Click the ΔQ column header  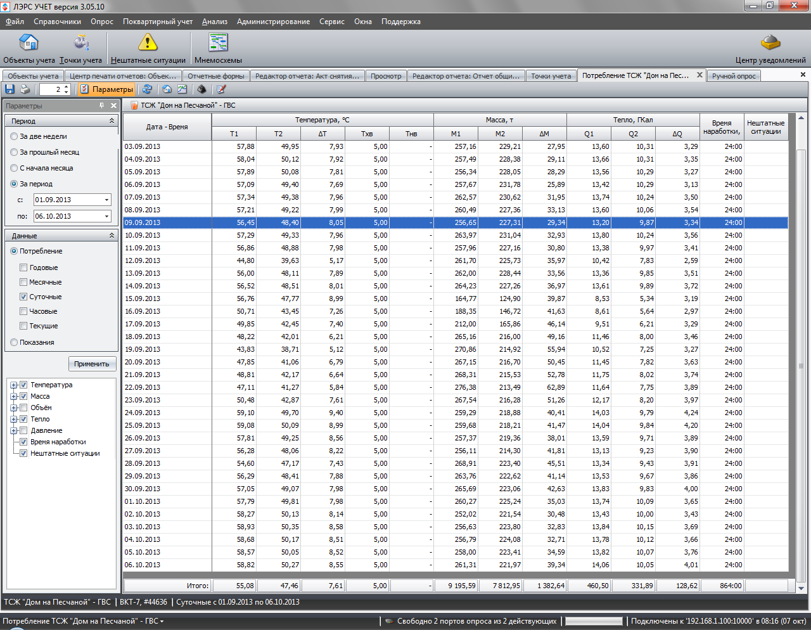pos(677,134)
